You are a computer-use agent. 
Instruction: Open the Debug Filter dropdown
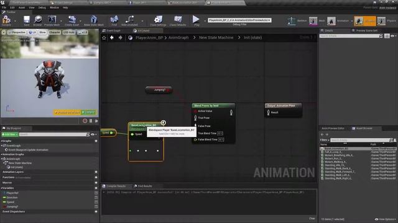(x=239, y=20)
